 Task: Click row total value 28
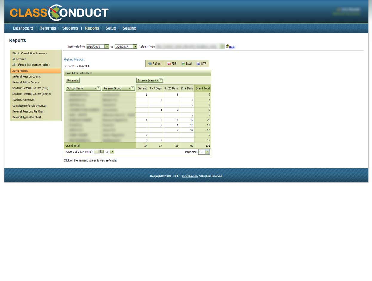(209, 120)
